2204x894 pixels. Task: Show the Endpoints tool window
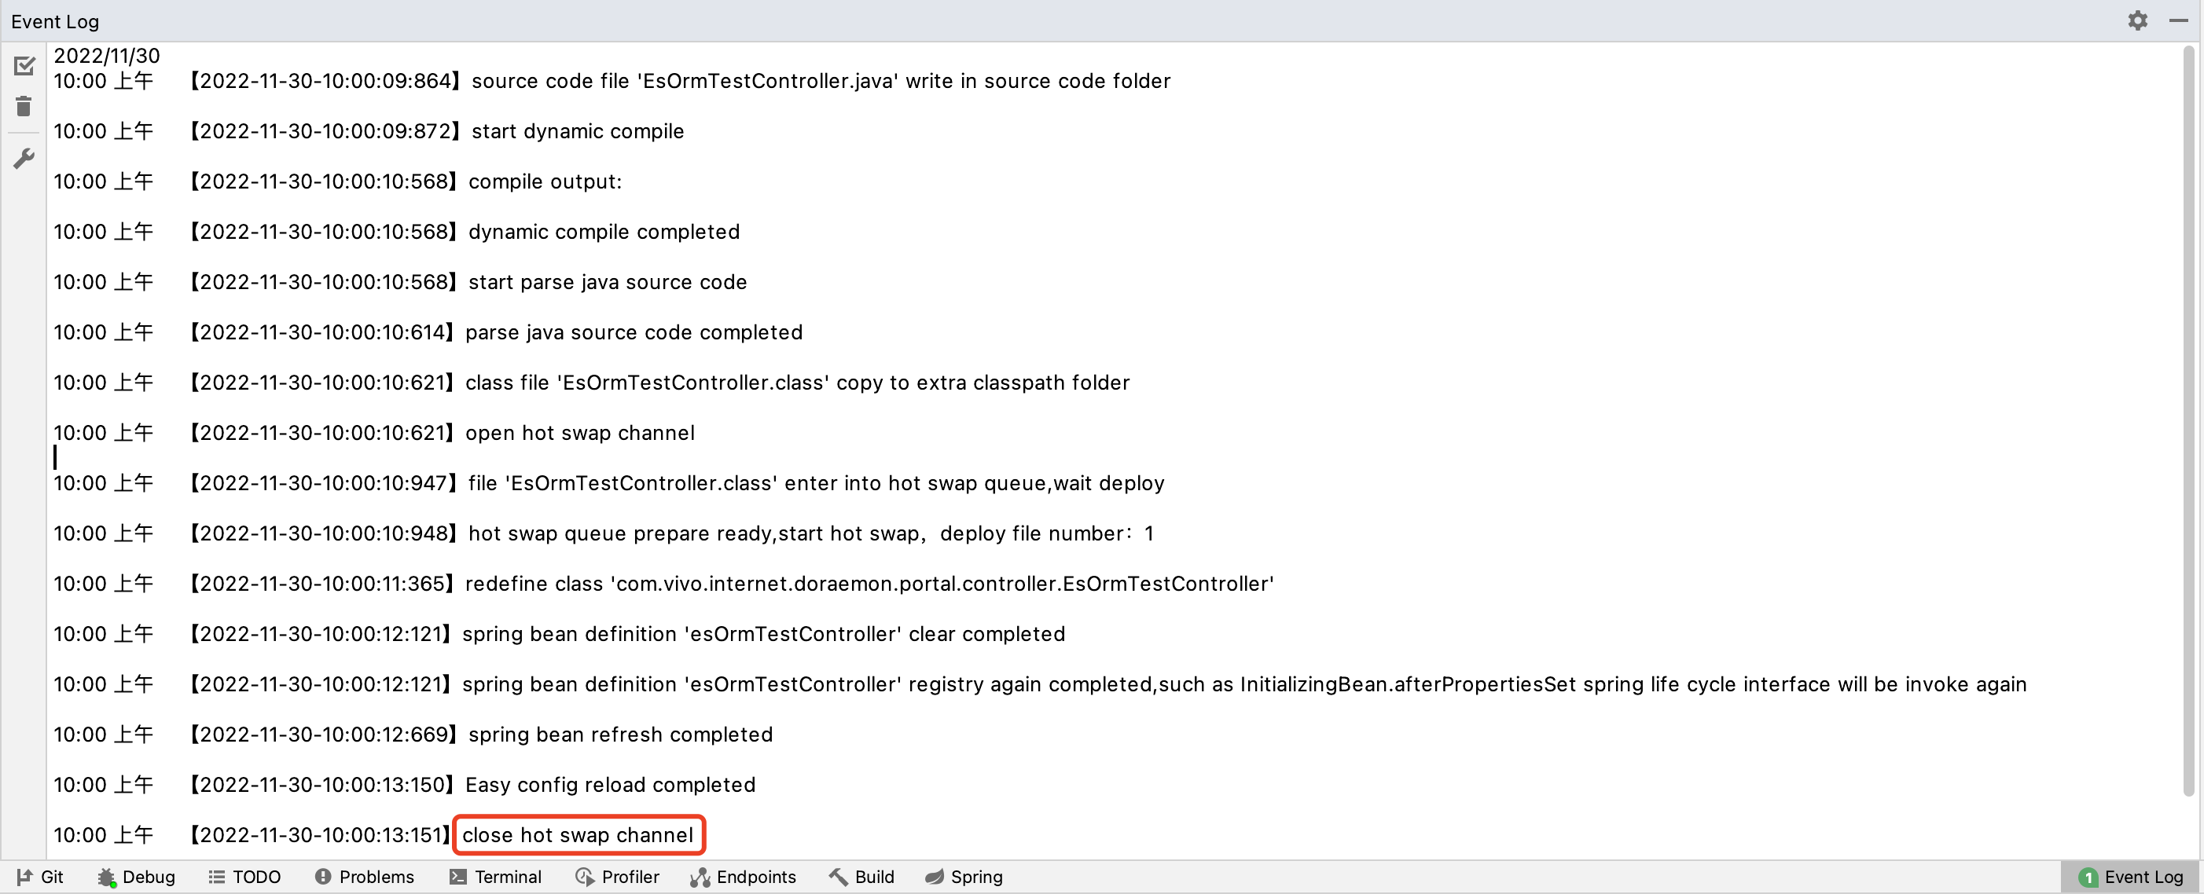(743, 877)
